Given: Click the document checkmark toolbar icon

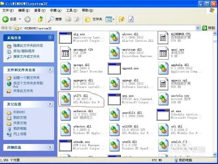Looking at the screenshot, I should [x=131, y=19].
